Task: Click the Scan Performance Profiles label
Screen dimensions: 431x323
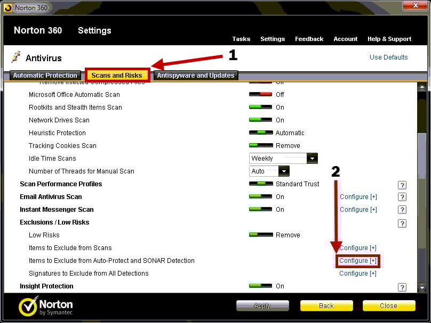Action: (x=61, y=184)
